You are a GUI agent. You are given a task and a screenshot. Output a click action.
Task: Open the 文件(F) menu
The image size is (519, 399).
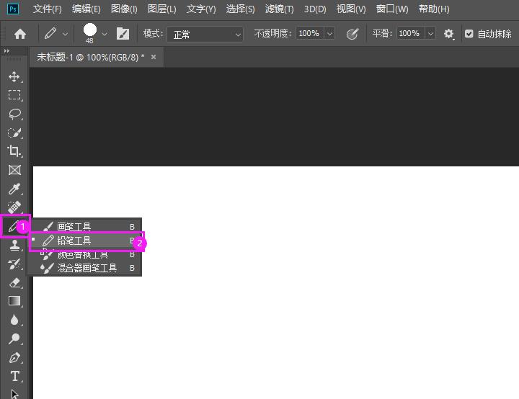(x=48, y=9)
